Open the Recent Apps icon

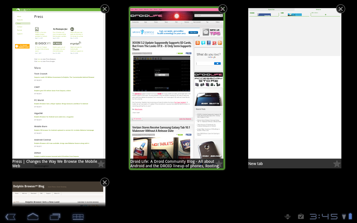55,217
